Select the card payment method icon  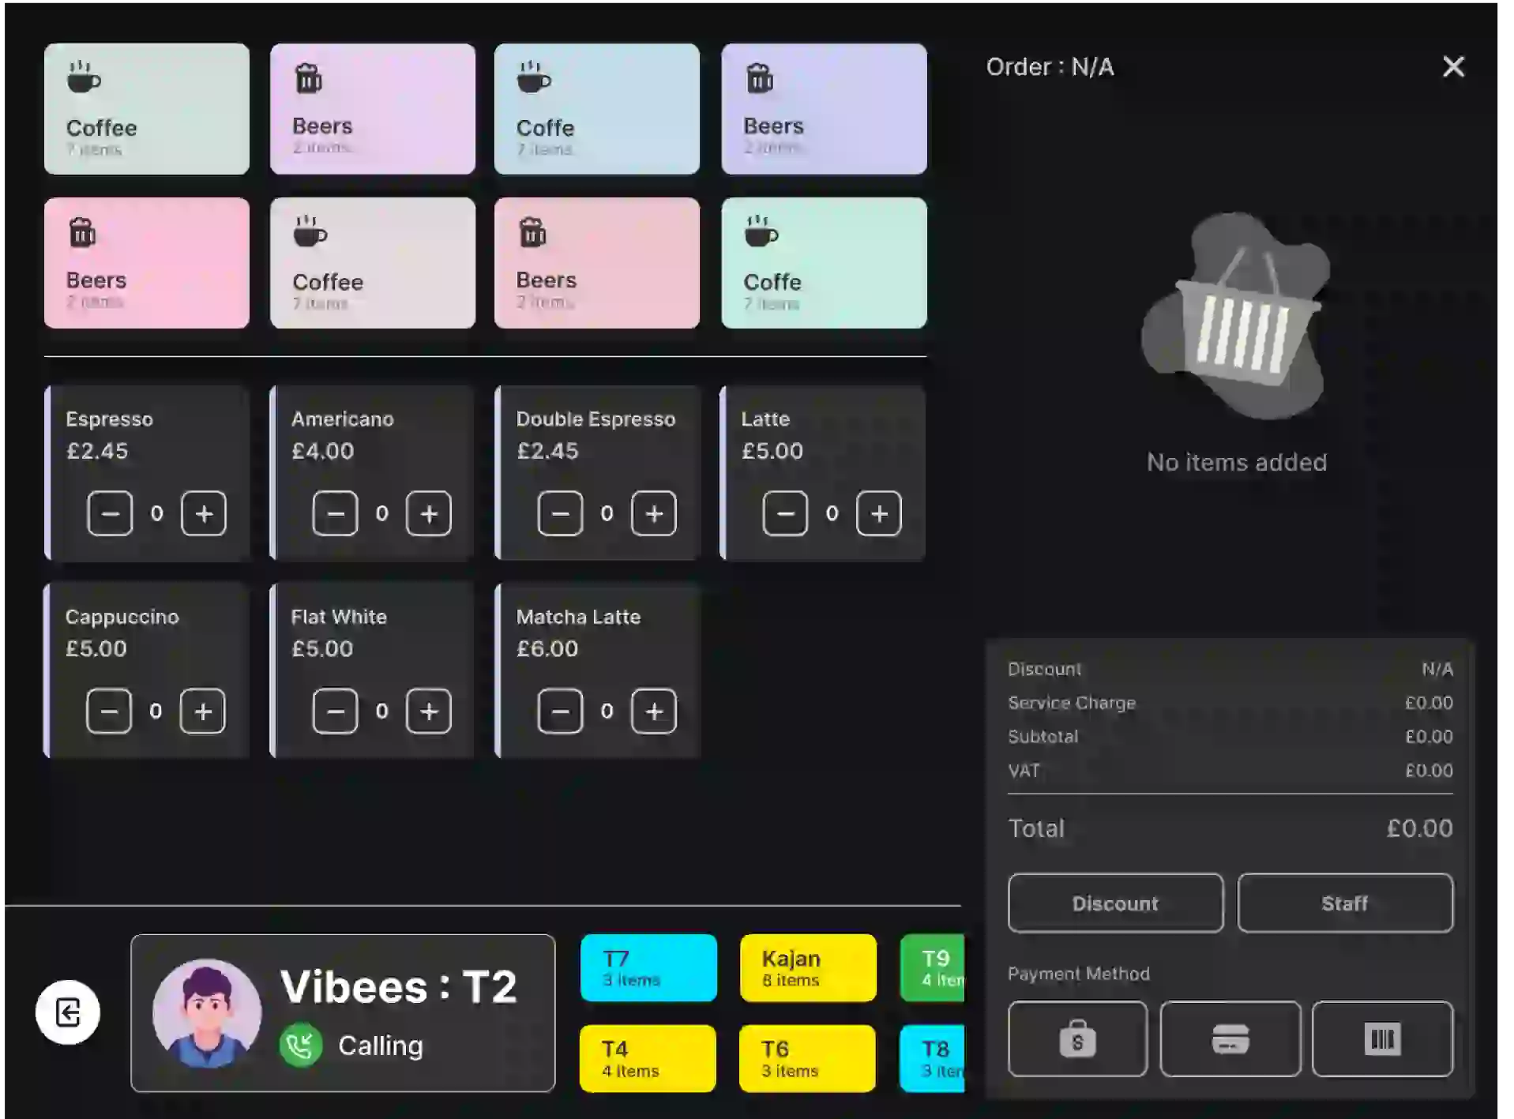[x=1230, y=1039]
